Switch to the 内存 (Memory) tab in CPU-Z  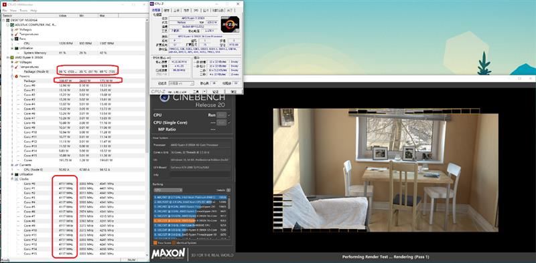pyautogui.click(x=186, y=11)
